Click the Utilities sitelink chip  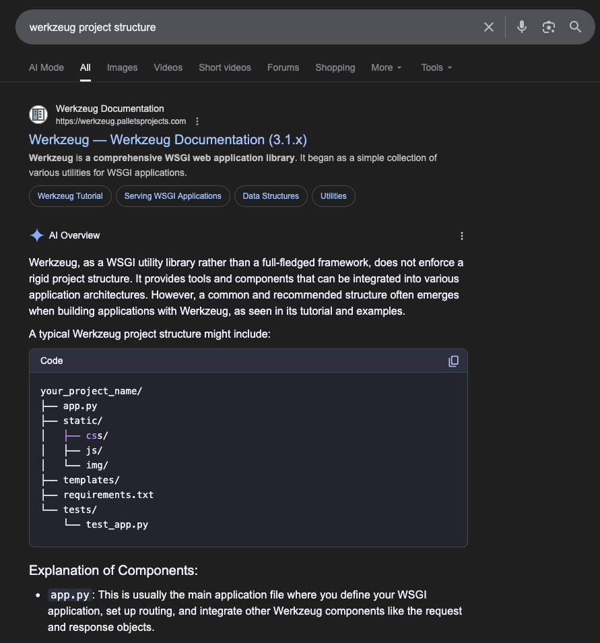[333, 196]
